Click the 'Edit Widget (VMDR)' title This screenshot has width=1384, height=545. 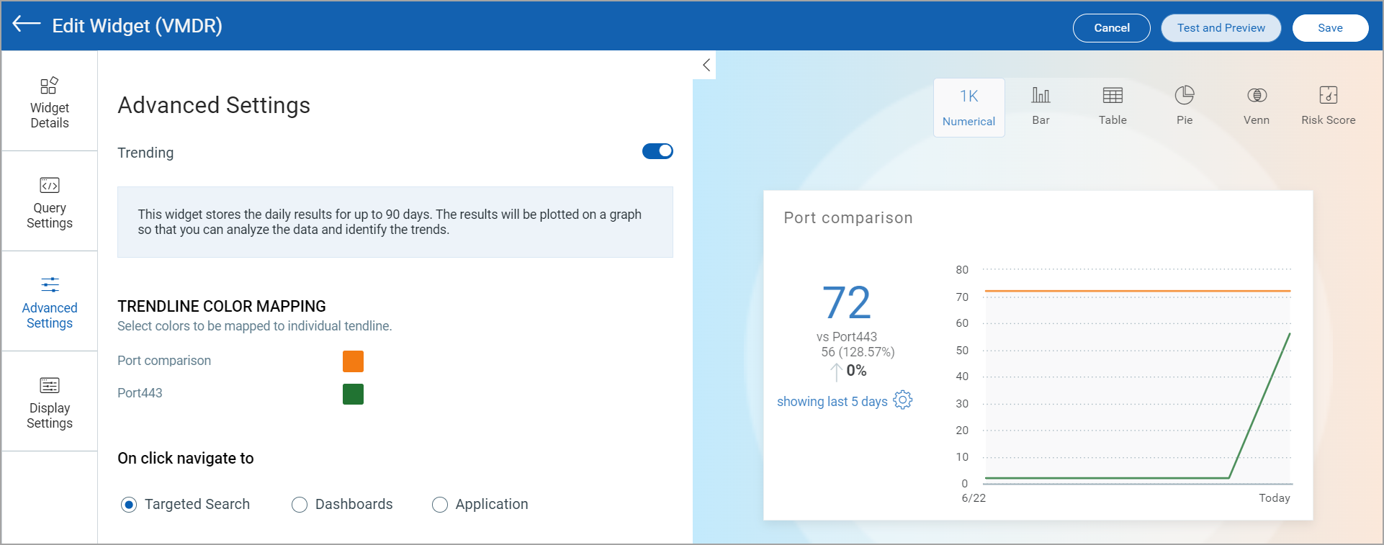(x=138, y=26)
